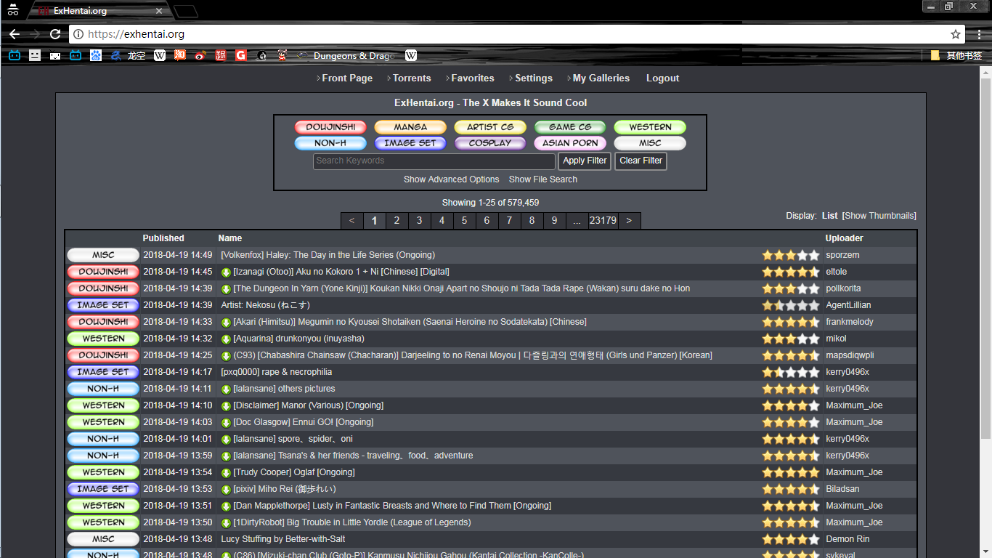Image resolution: width=992 pixels, height=558 pixels.
Task: Open the Weibo bookmark icon
Action: (200, 55)
